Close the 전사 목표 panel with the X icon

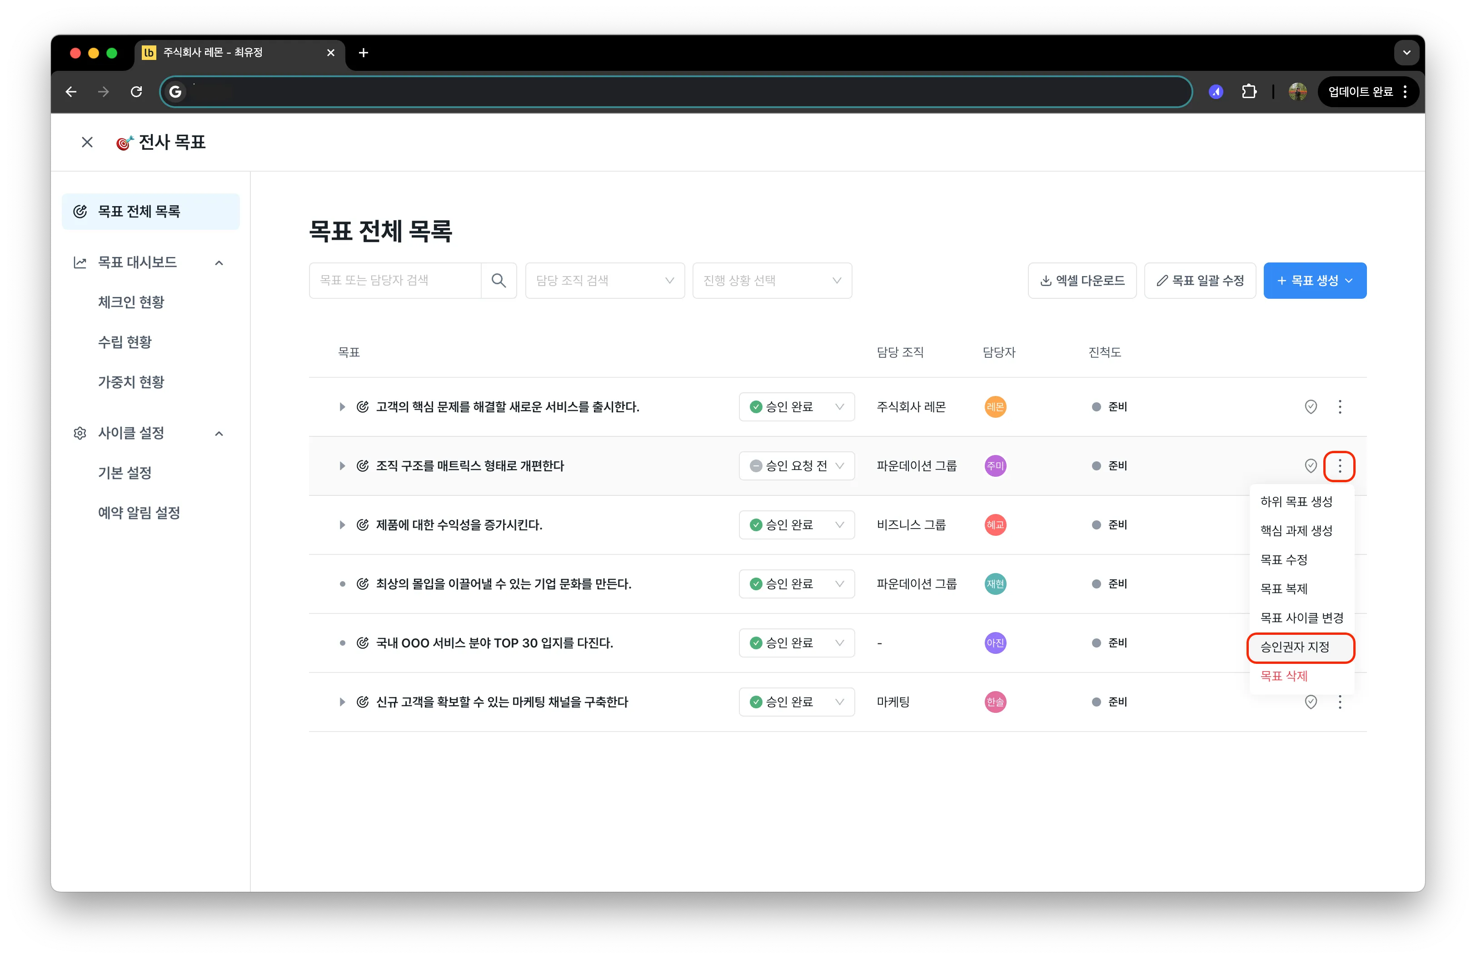87,143
